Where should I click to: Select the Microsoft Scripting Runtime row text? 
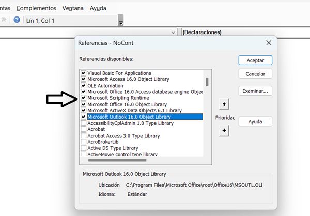click(x=118, y=98)
